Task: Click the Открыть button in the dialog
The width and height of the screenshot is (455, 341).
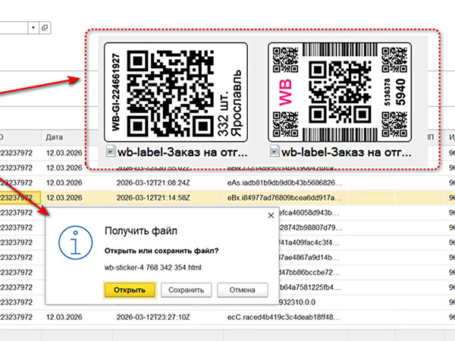Action: (129, 289)
